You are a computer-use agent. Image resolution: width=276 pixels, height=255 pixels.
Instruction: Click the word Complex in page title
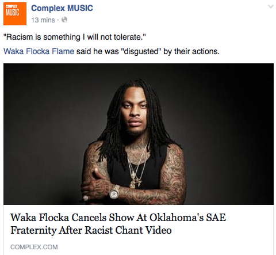click(48, 9)
